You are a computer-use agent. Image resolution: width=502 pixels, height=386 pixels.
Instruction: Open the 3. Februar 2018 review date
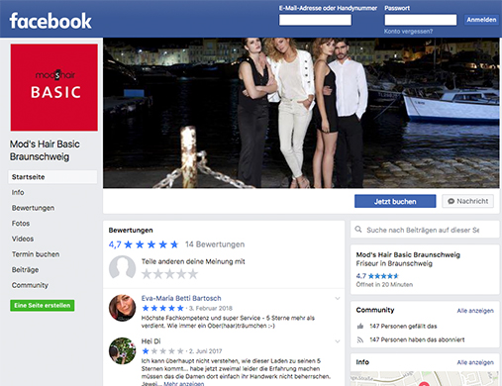(211, 308)
